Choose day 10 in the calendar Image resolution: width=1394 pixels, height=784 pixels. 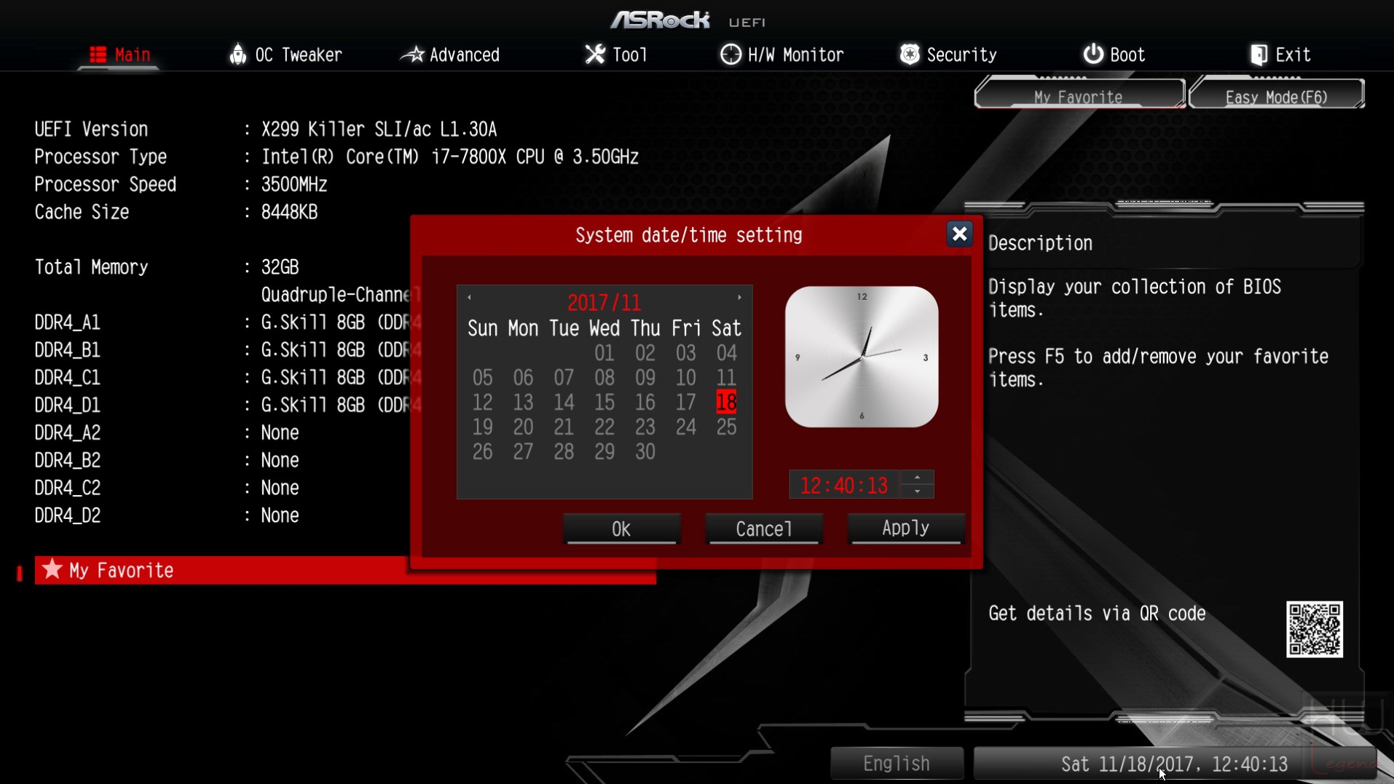[685, 378]
